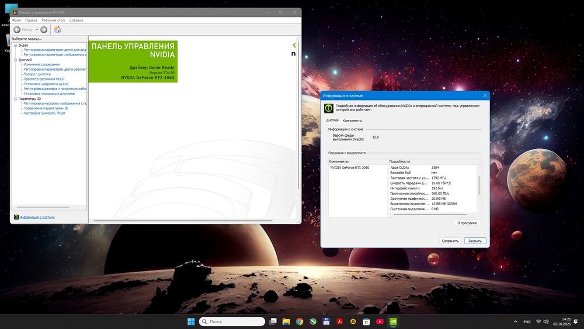Select Управление параметрами 3D in the tree
The height and width of the screenshot is (329, 584).
46,108
